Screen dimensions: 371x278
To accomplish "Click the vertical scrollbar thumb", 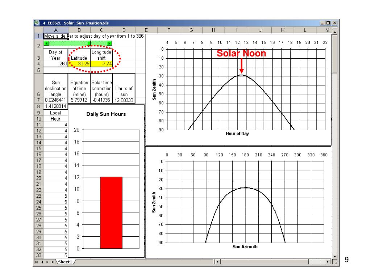I will tap(334, 54).
